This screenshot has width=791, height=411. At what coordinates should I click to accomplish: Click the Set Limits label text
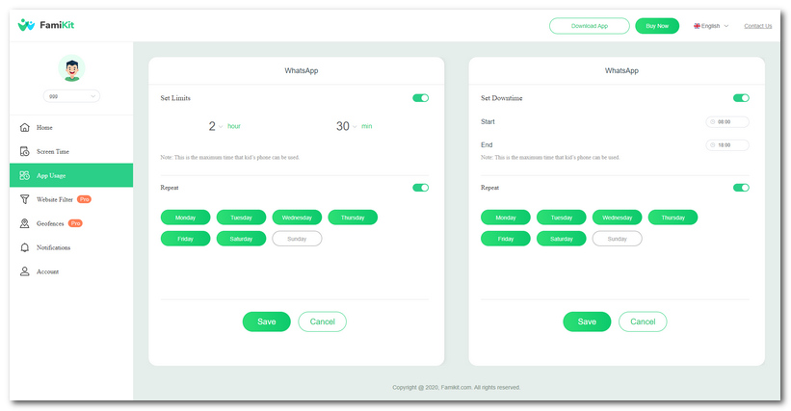coord(175,98)
